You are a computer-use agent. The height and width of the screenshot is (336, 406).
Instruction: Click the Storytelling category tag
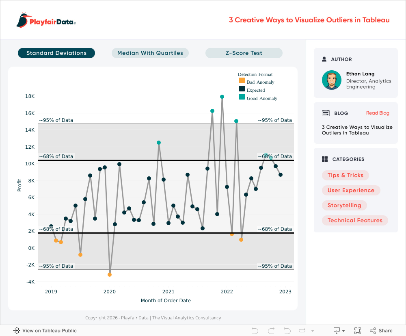[344, 206]
